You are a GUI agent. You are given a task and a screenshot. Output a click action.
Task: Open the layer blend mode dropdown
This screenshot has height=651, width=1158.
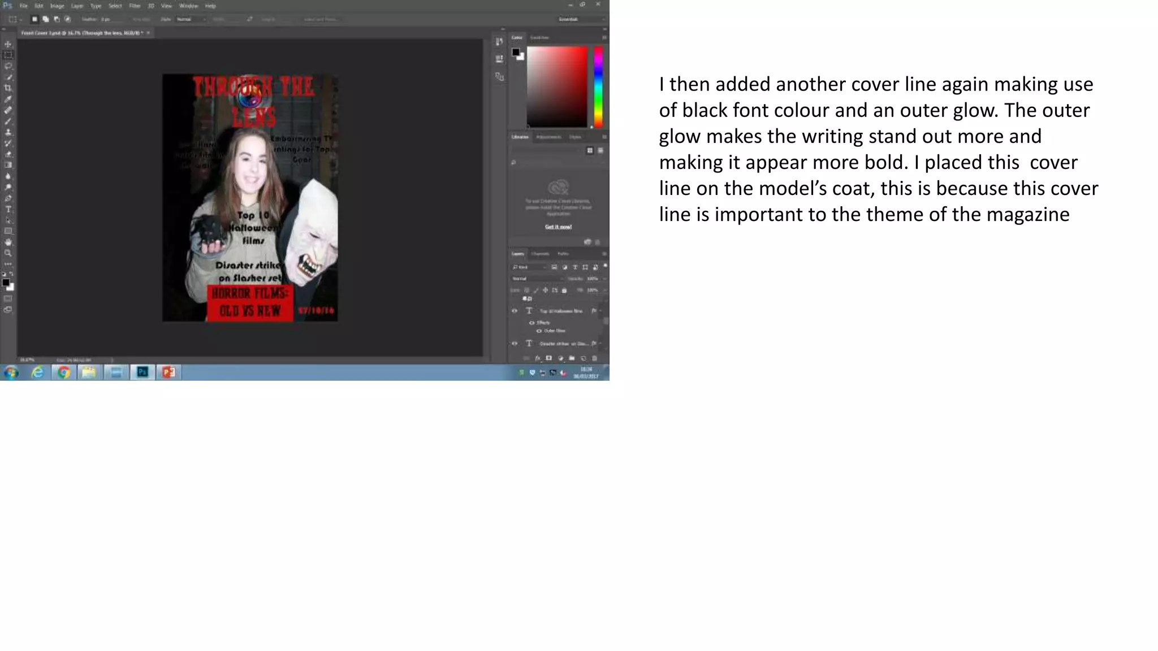pyautogui.click(x=537, y=279)
